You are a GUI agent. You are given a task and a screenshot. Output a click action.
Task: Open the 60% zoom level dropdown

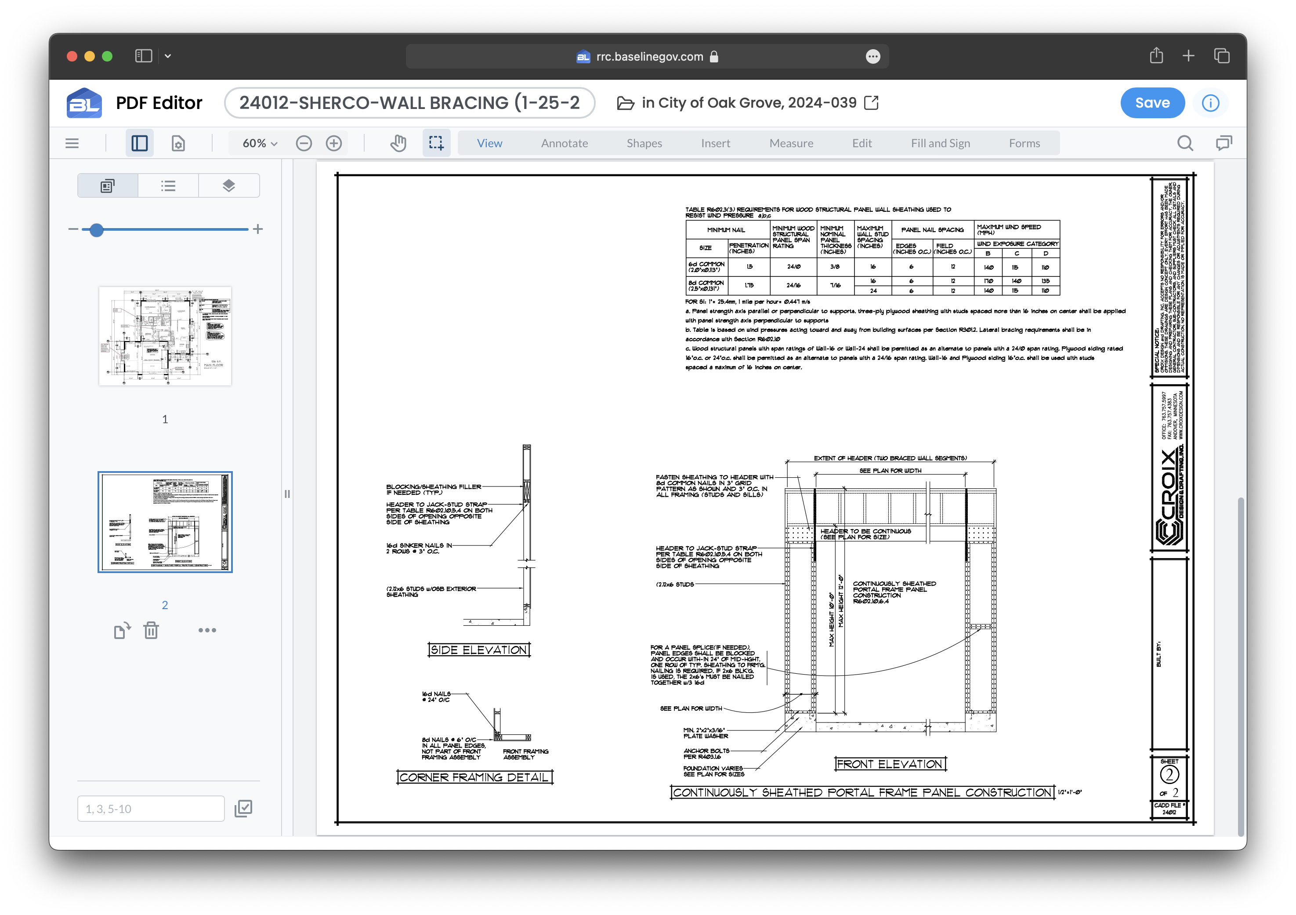260,143
